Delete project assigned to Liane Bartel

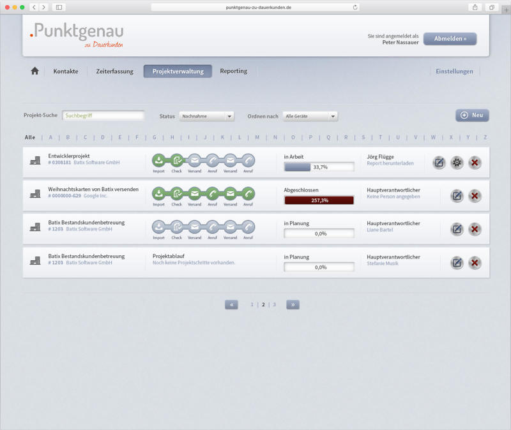475,229
